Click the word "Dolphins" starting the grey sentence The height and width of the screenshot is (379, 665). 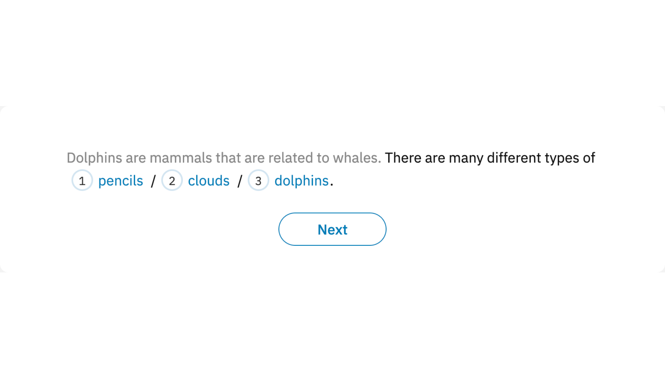point(94,158)
